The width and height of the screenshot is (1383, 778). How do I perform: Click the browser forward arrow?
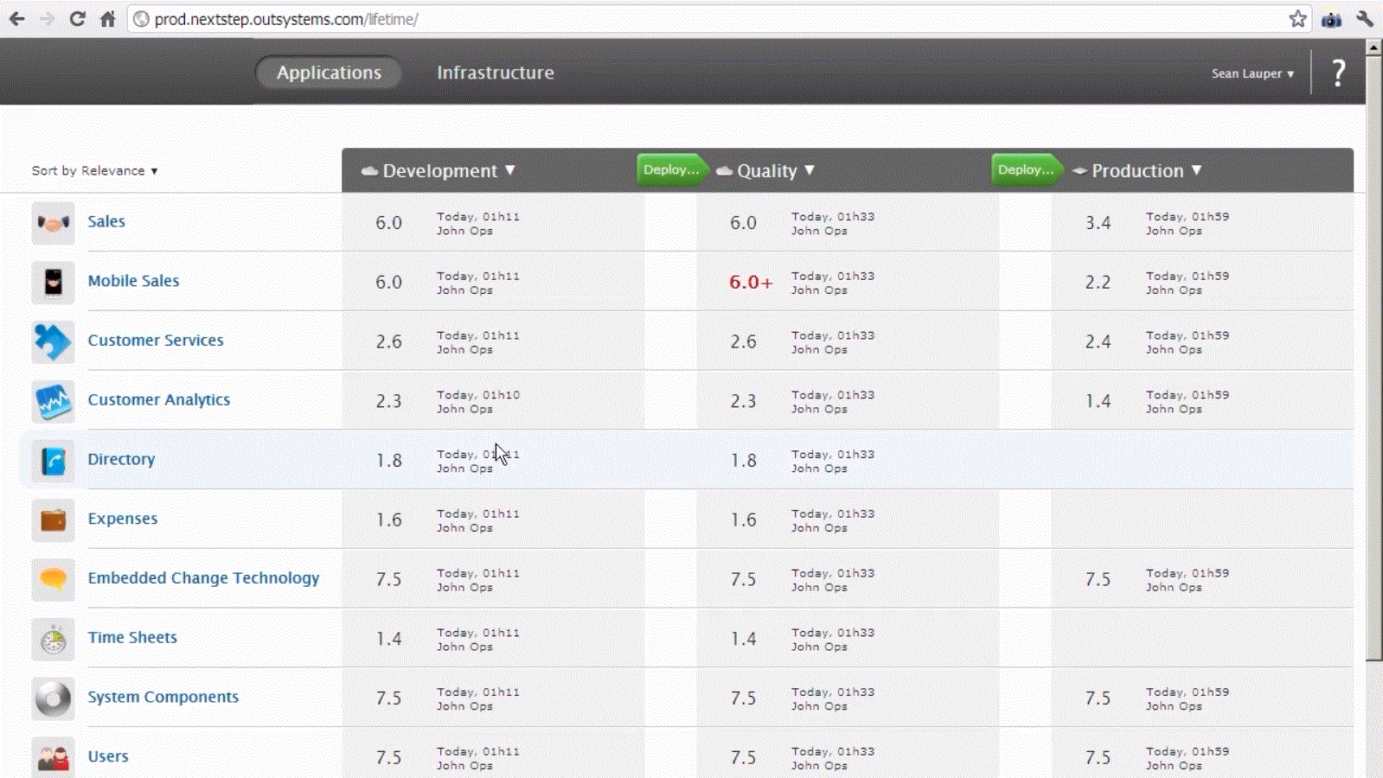(x=47, y=19)
